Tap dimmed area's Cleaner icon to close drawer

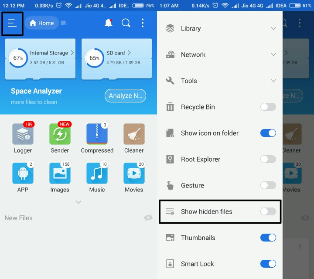point(292,134)
